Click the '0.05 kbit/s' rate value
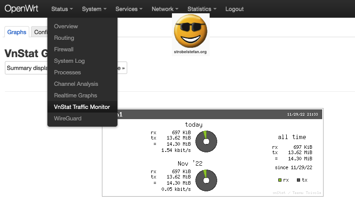The height and width of the screenshot is (217, 355). 176,189
